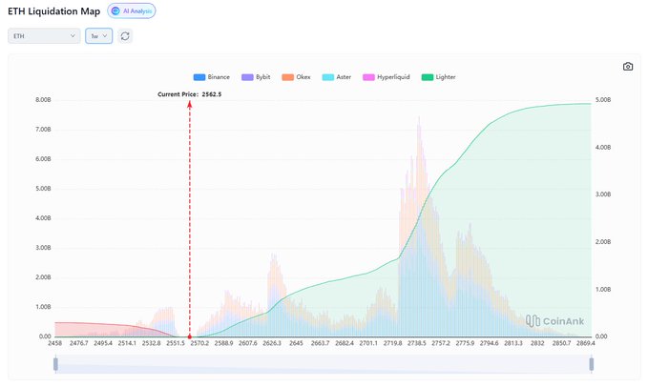Toggle Bybit series in legend

coord(256,77)
